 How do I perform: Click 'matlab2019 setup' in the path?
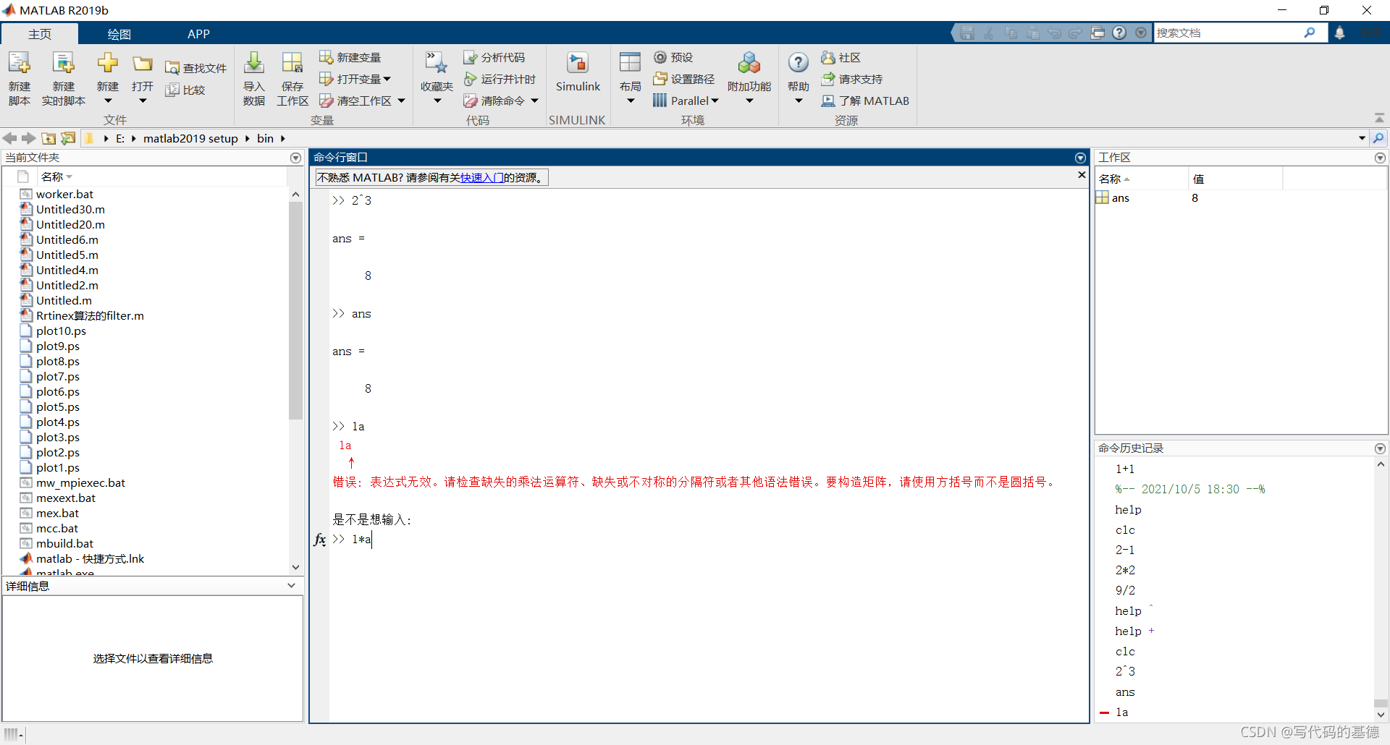(190, 138)
